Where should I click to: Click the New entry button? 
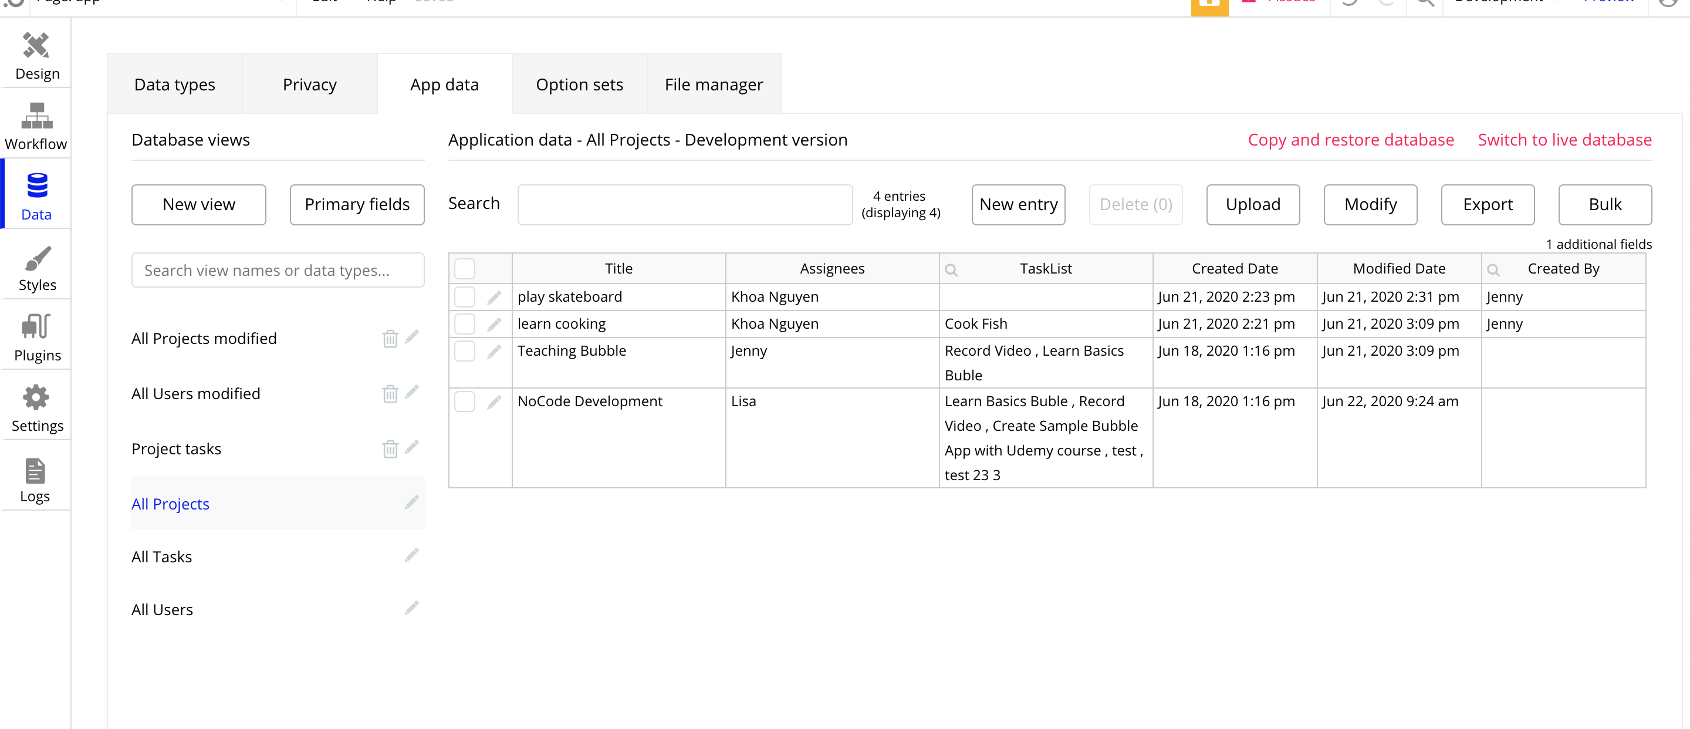point(1018,205)
